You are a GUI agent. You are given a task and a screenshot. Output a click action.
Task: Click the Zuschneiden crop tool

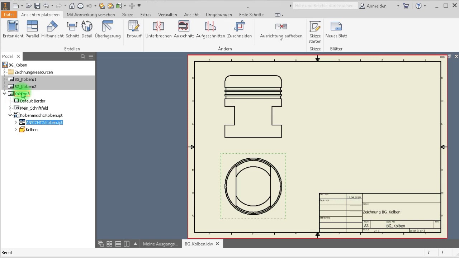240,29
